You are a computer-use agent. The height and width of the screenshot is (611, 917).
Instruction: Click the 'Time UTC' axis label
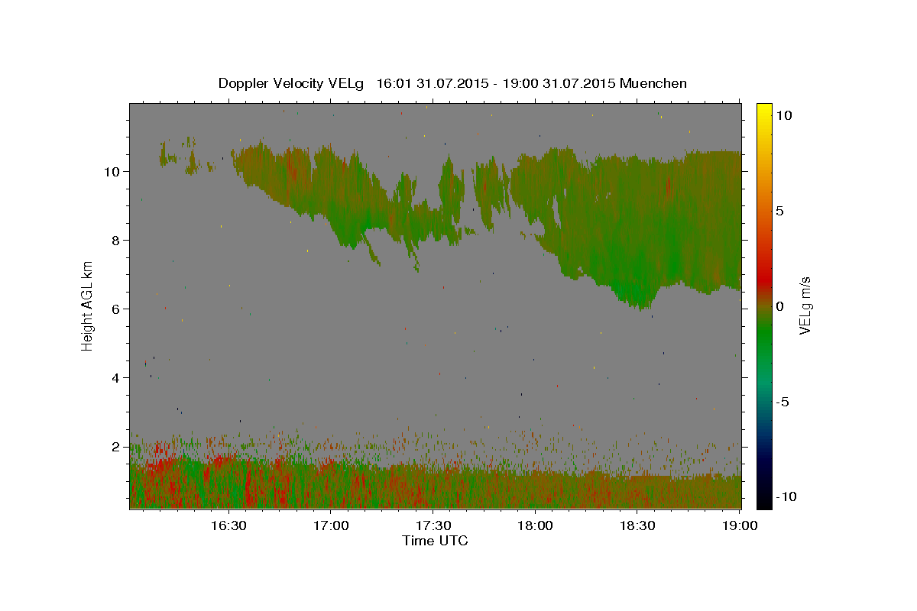click(435, 541)
